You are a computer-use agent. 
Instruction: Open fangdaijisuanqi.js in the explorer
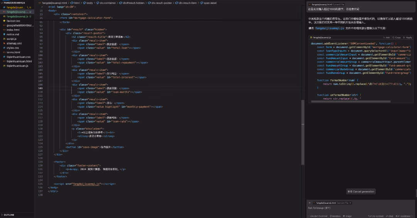[17, 16]
